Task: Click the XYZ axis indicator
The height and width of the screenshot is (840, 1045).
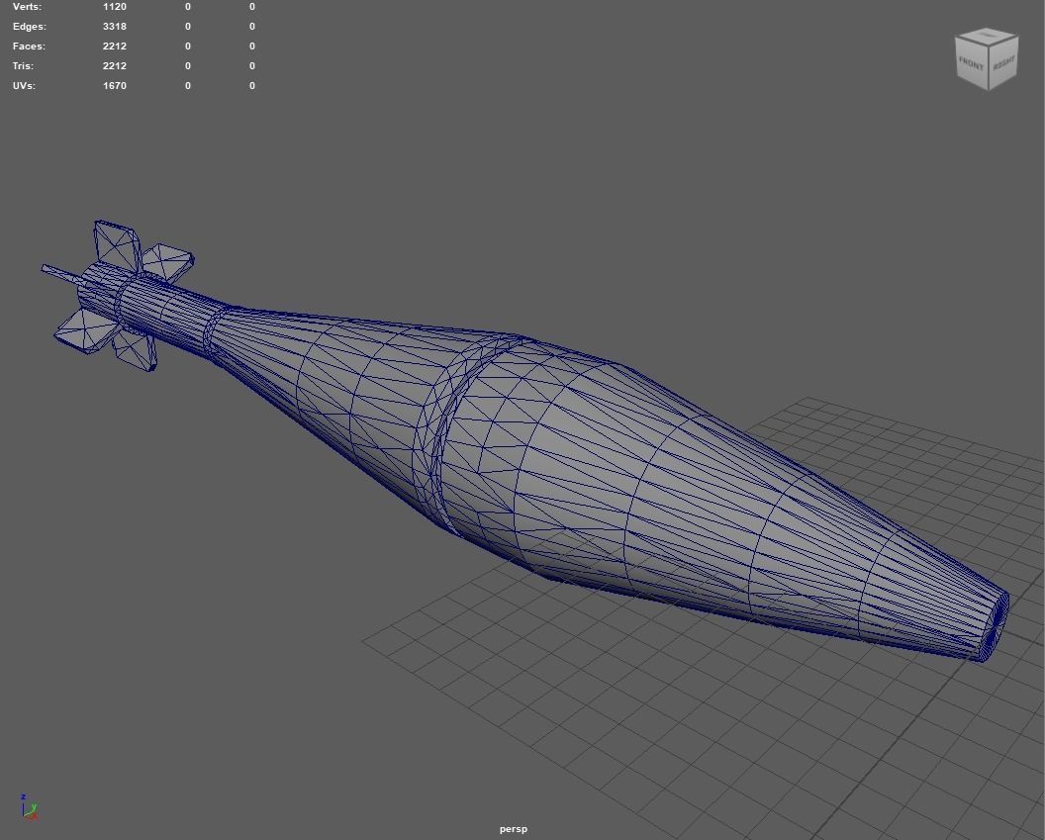Action: tap(29, 806)
